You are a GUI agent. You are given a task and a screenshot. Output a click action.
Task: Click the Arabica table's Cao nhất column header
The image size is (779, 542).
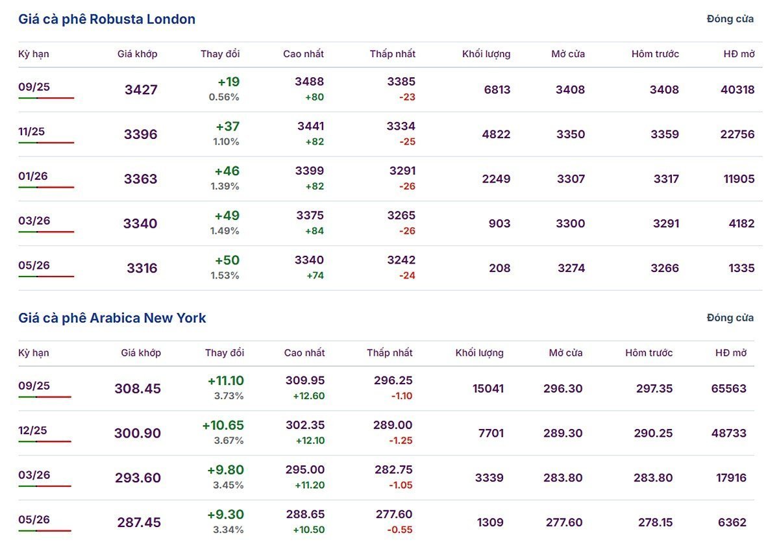click(x=304, y=353)
